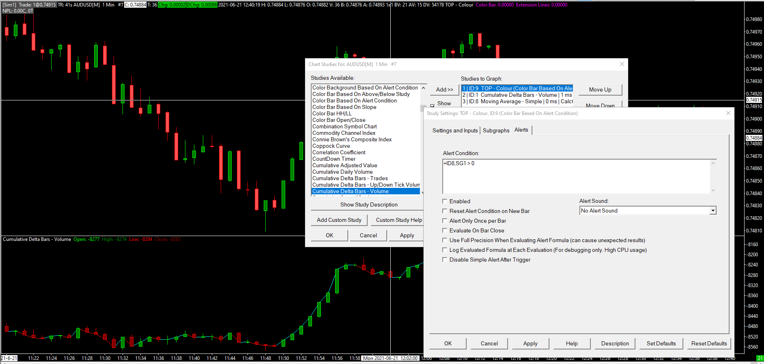Screen dimensions: 764x364
Task: Click the Set Defaults button
Action: point(661,343)
